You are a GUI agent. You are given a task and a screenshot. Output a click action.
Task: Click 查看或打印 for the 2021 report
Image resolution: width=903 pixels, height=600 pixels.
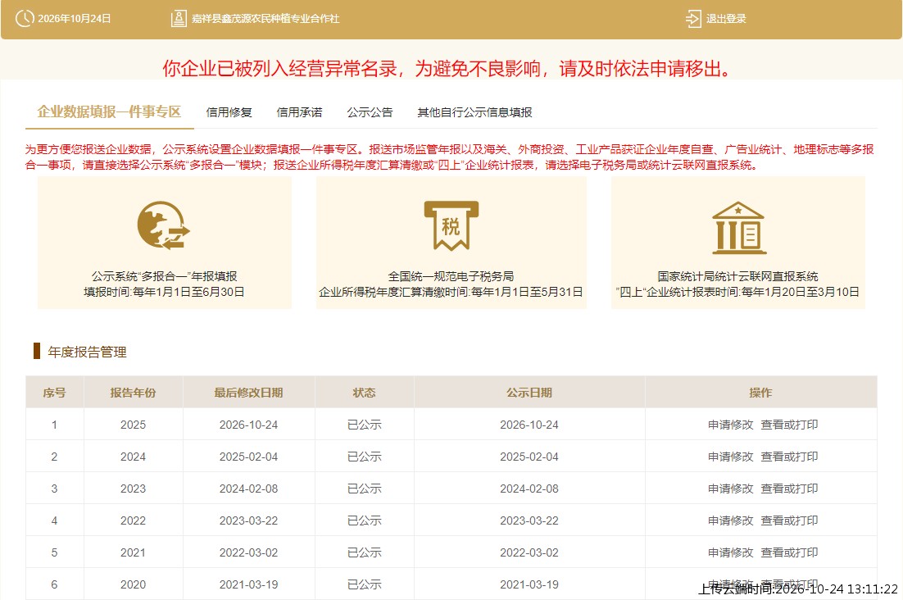pyautogui.click(x=790, y=552)
